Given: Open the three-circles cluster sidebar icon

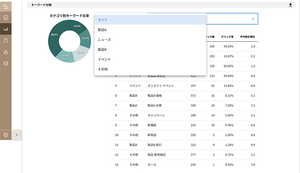Looking at the screenshot, I should point(6,52).
